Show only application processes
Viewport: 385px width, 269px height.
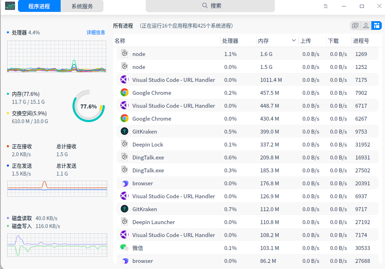[355, 25]
